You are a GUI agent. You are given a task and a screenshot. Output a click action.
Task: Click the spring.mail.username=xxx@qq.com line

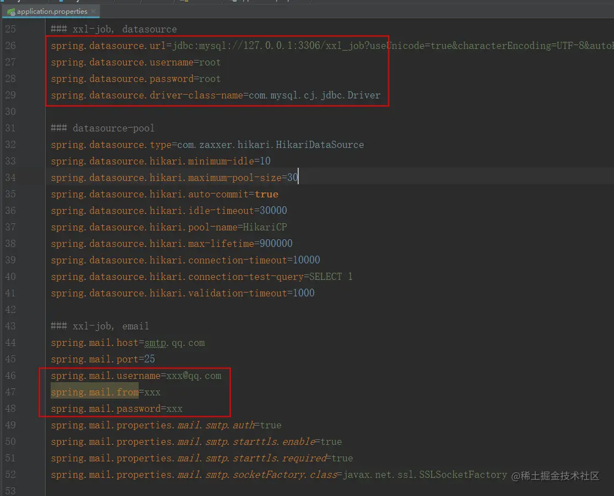(136, 376)
